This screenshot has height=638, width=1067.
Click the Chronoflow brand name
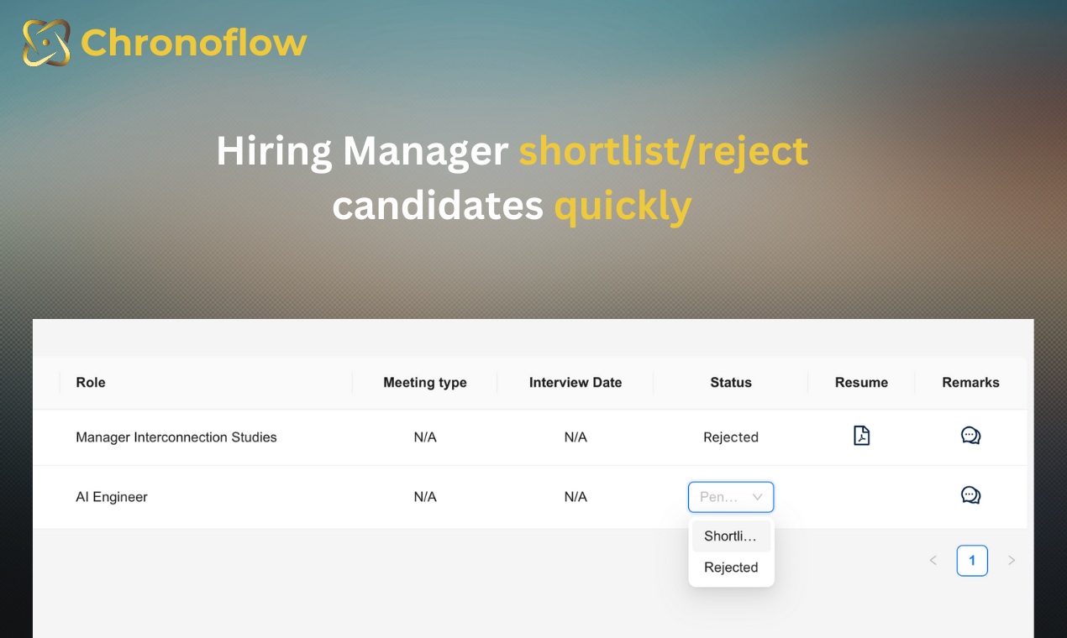194,43
